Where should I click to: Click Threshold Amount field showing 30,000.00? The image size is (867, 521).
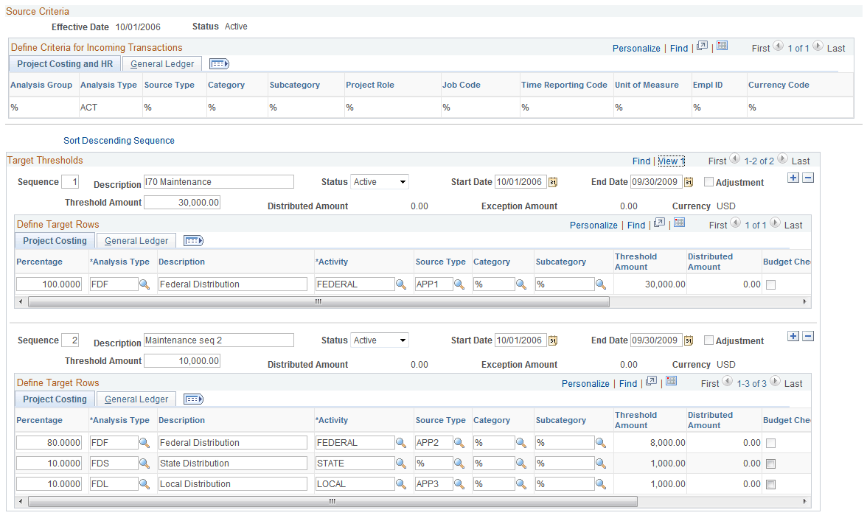coord(182,202)
